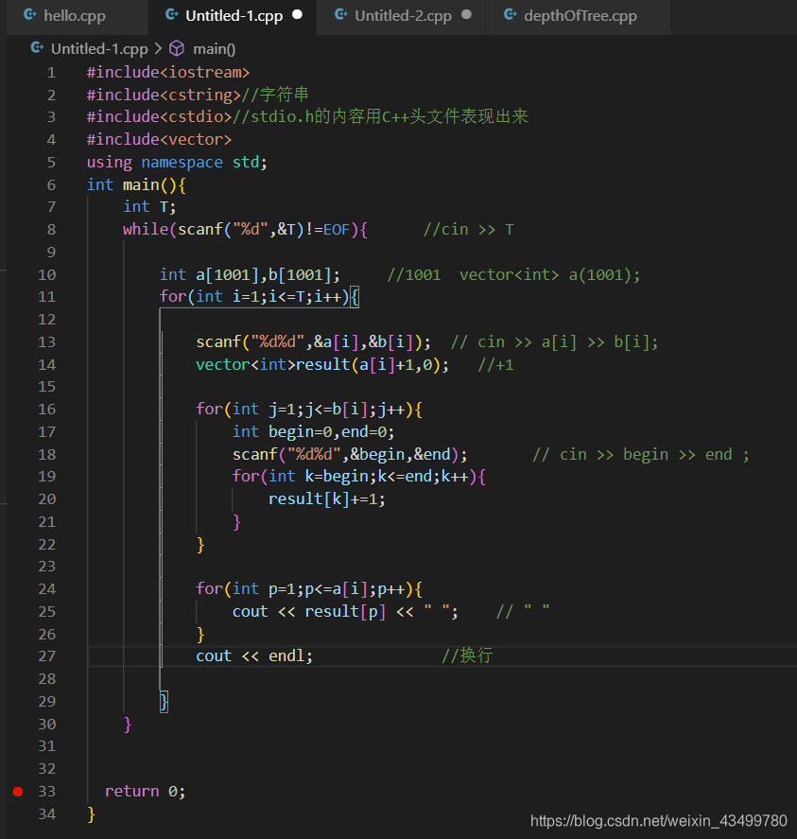Click 'for(int k=begin;k<=end;k++){' on line 19
797x839 pixels.
[358, 476]
